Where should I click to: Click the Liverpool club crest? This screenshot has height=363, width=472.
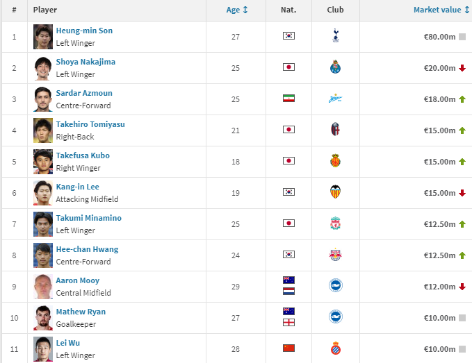click(x=336, y=223)
